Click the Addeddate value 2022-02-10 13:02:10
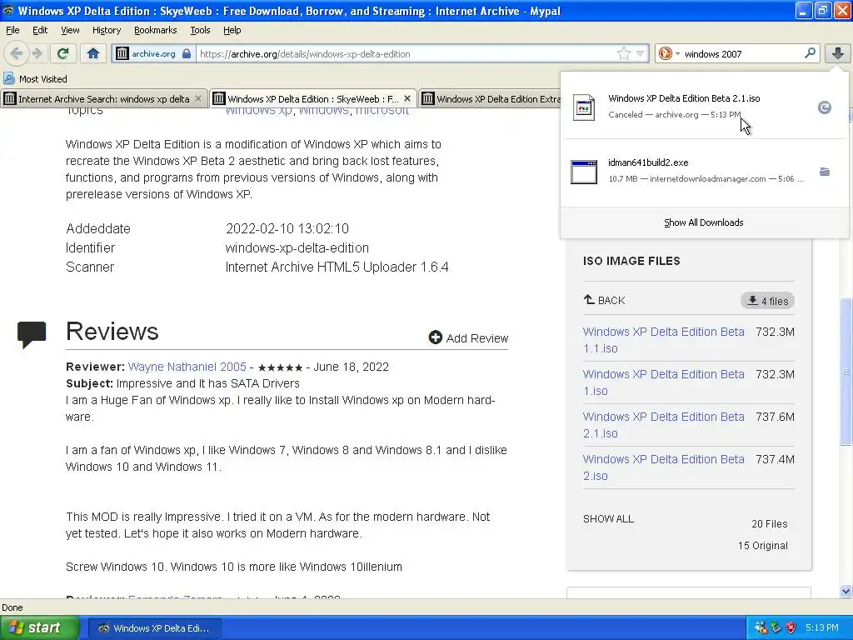This screenshot has height=640, width=853. tap(287, 228)
